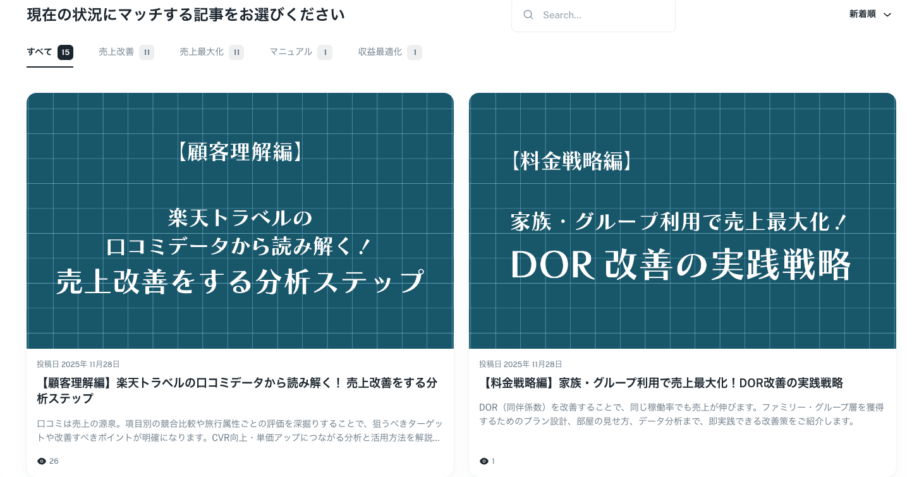Switch to the 売上改善 tab
This screenshot has width=912, height=477.
coord(116,52)
